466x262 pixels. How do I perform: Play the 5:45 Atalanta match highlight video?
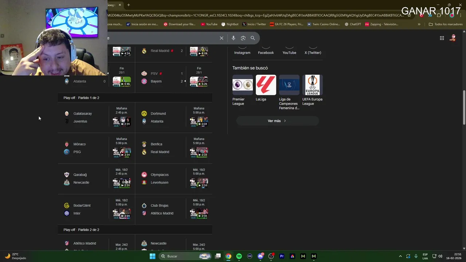point(122,82)
